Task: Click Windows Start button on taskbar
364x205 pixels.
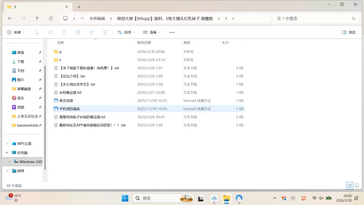Action: (x=125, y=198)
